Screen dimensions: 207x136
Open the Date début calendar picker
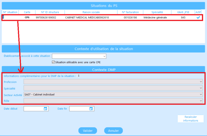click(x=45, y=109)
